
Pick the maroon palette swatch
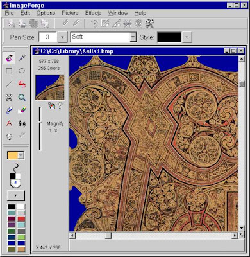pyautogui.click(x=12, y=219)
